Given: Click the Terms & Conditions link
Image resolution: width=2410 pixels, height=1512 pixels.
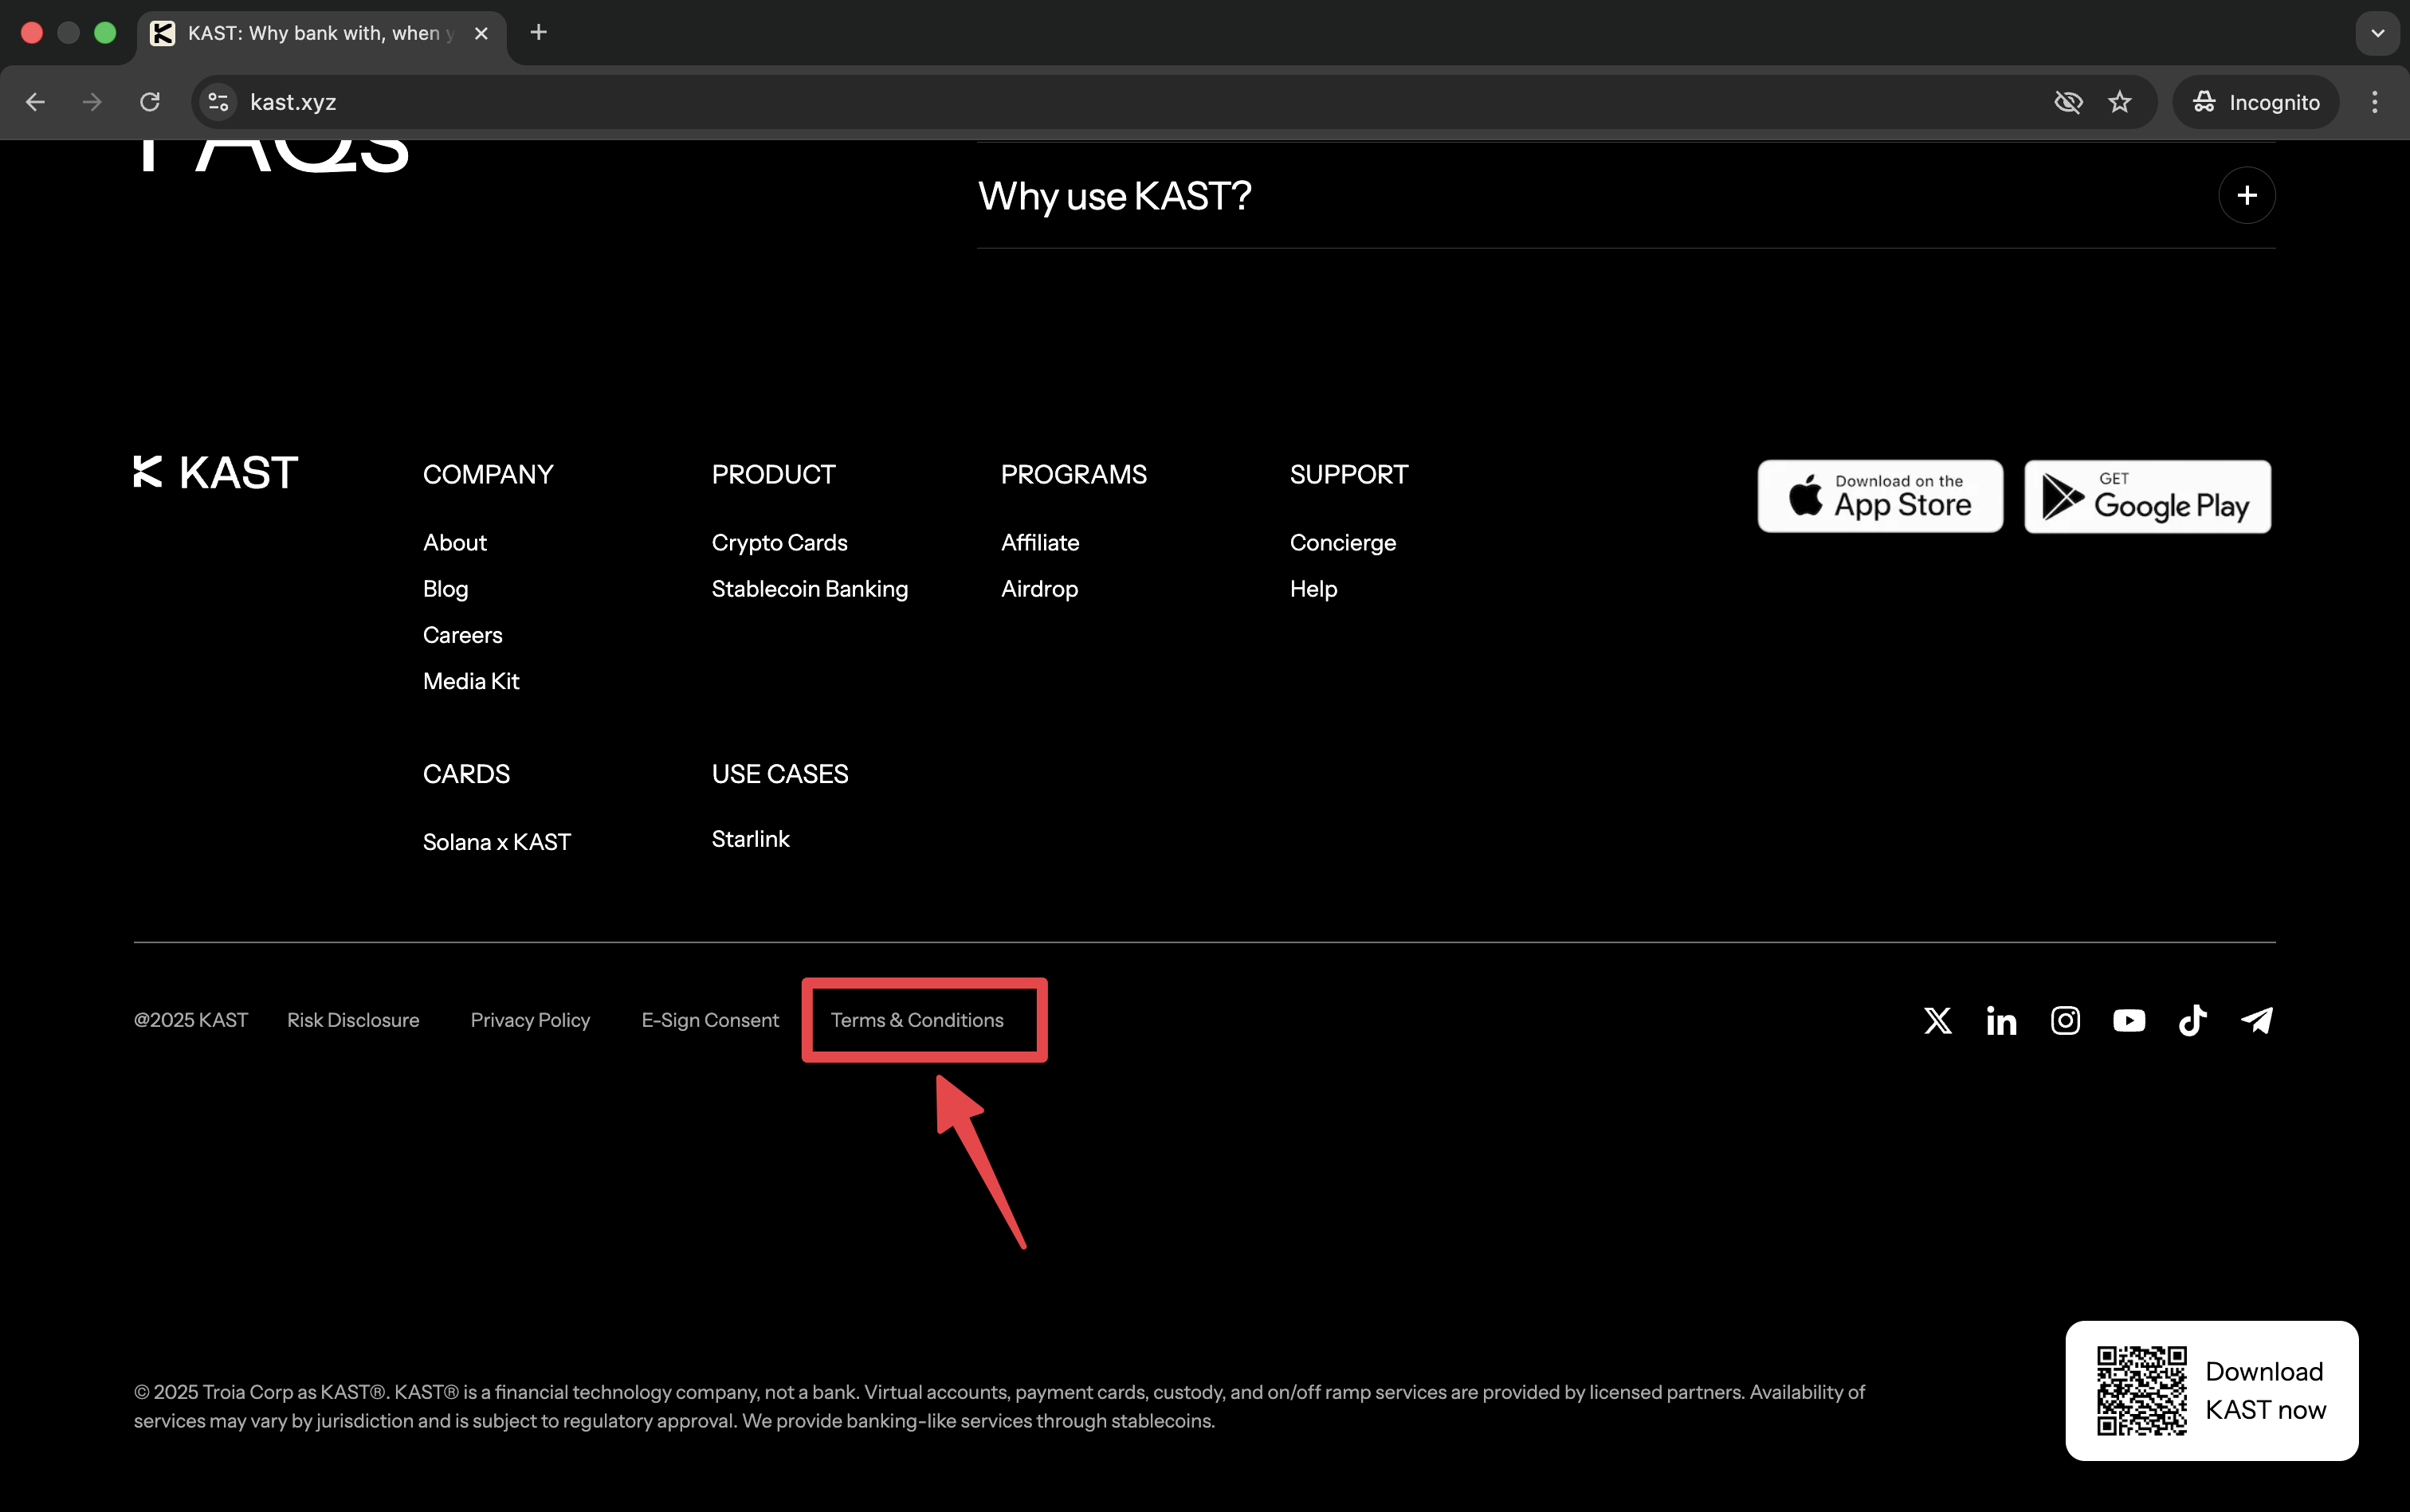Looking at the screenshot, I should [917, 1020].
